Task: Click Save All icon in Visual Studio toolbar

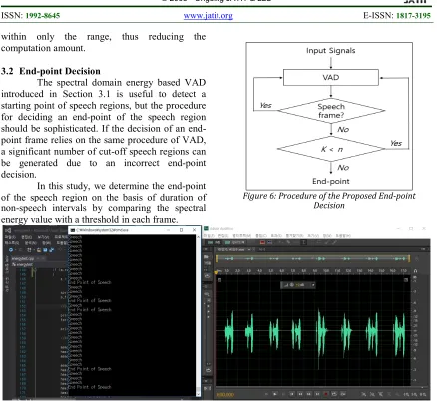Action: click(x=52, y=250)
